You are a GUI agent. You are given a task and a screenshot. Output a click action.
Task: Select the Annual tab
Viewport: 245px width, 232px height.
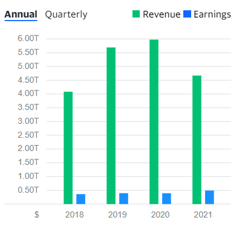[x=21, y=14]
